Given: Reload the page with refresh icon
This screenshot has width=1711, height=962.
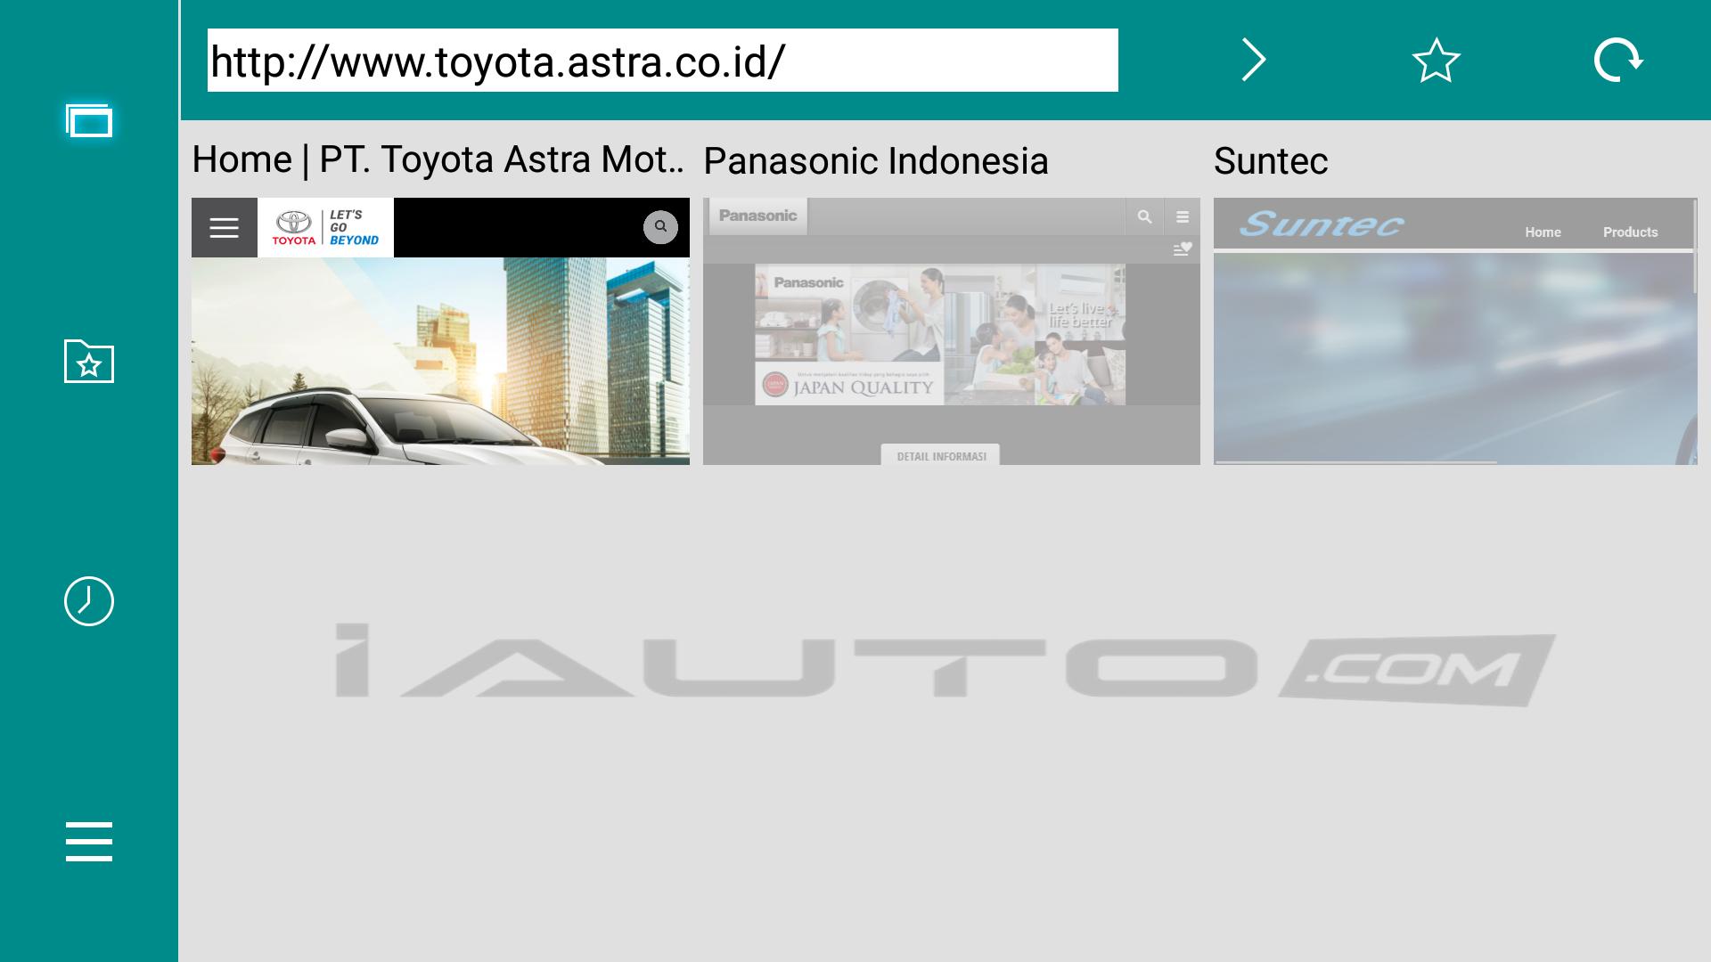Looking at the screenshot, I should [x=1618, y=60].
